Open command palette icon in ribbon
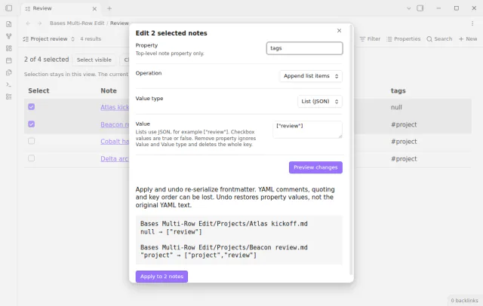Image resolution: width=483 pixels, height=306 pixels. tap(8, 84)
